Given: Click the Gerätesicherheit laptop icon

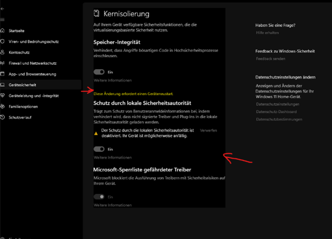Looking at the screenshot, I should click(2, 85).
